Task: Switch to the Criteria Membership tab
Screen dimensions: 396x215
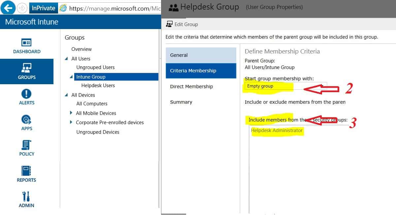Action: point(201,71)
